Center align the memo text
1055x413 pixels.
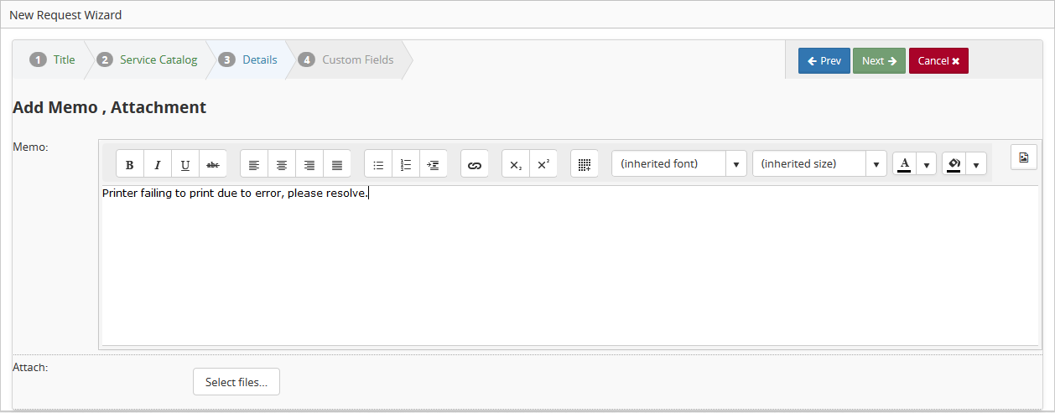(282, 164)
